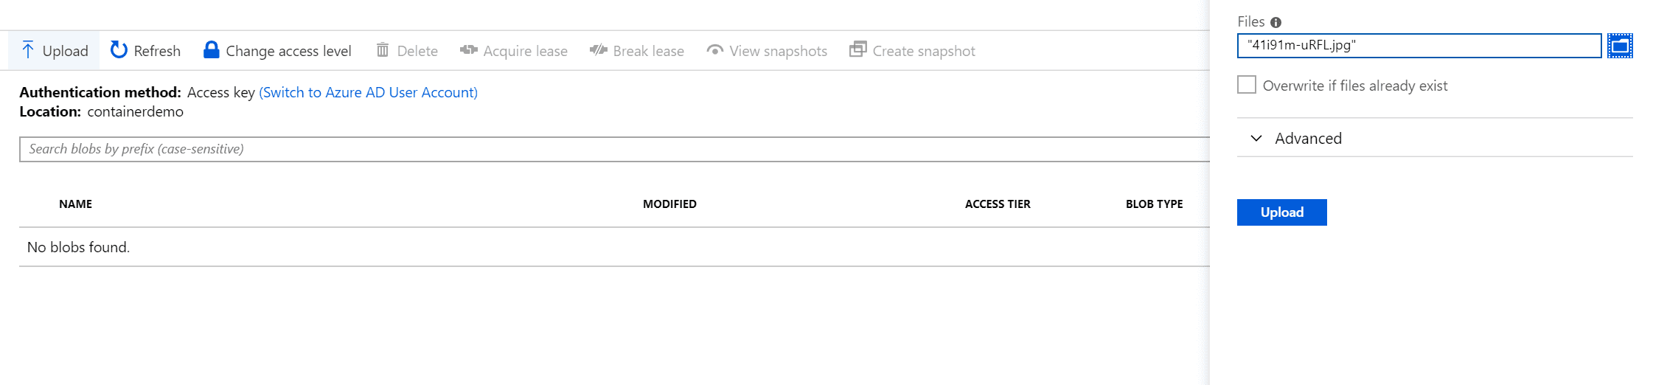
Task: Click the Refresh circular arrow icon
Action: click(119, 50)
